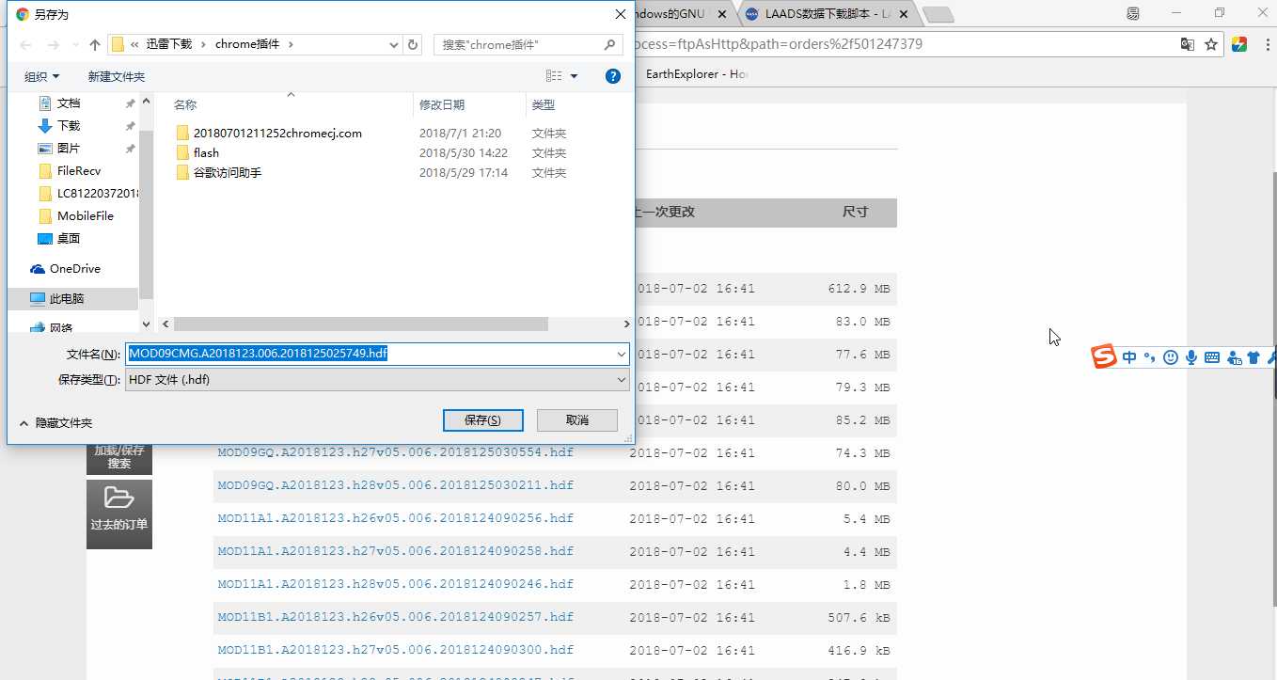Click the 文件名 filename input field
This screenshot has height=680, width=1277.
[370, 354]
